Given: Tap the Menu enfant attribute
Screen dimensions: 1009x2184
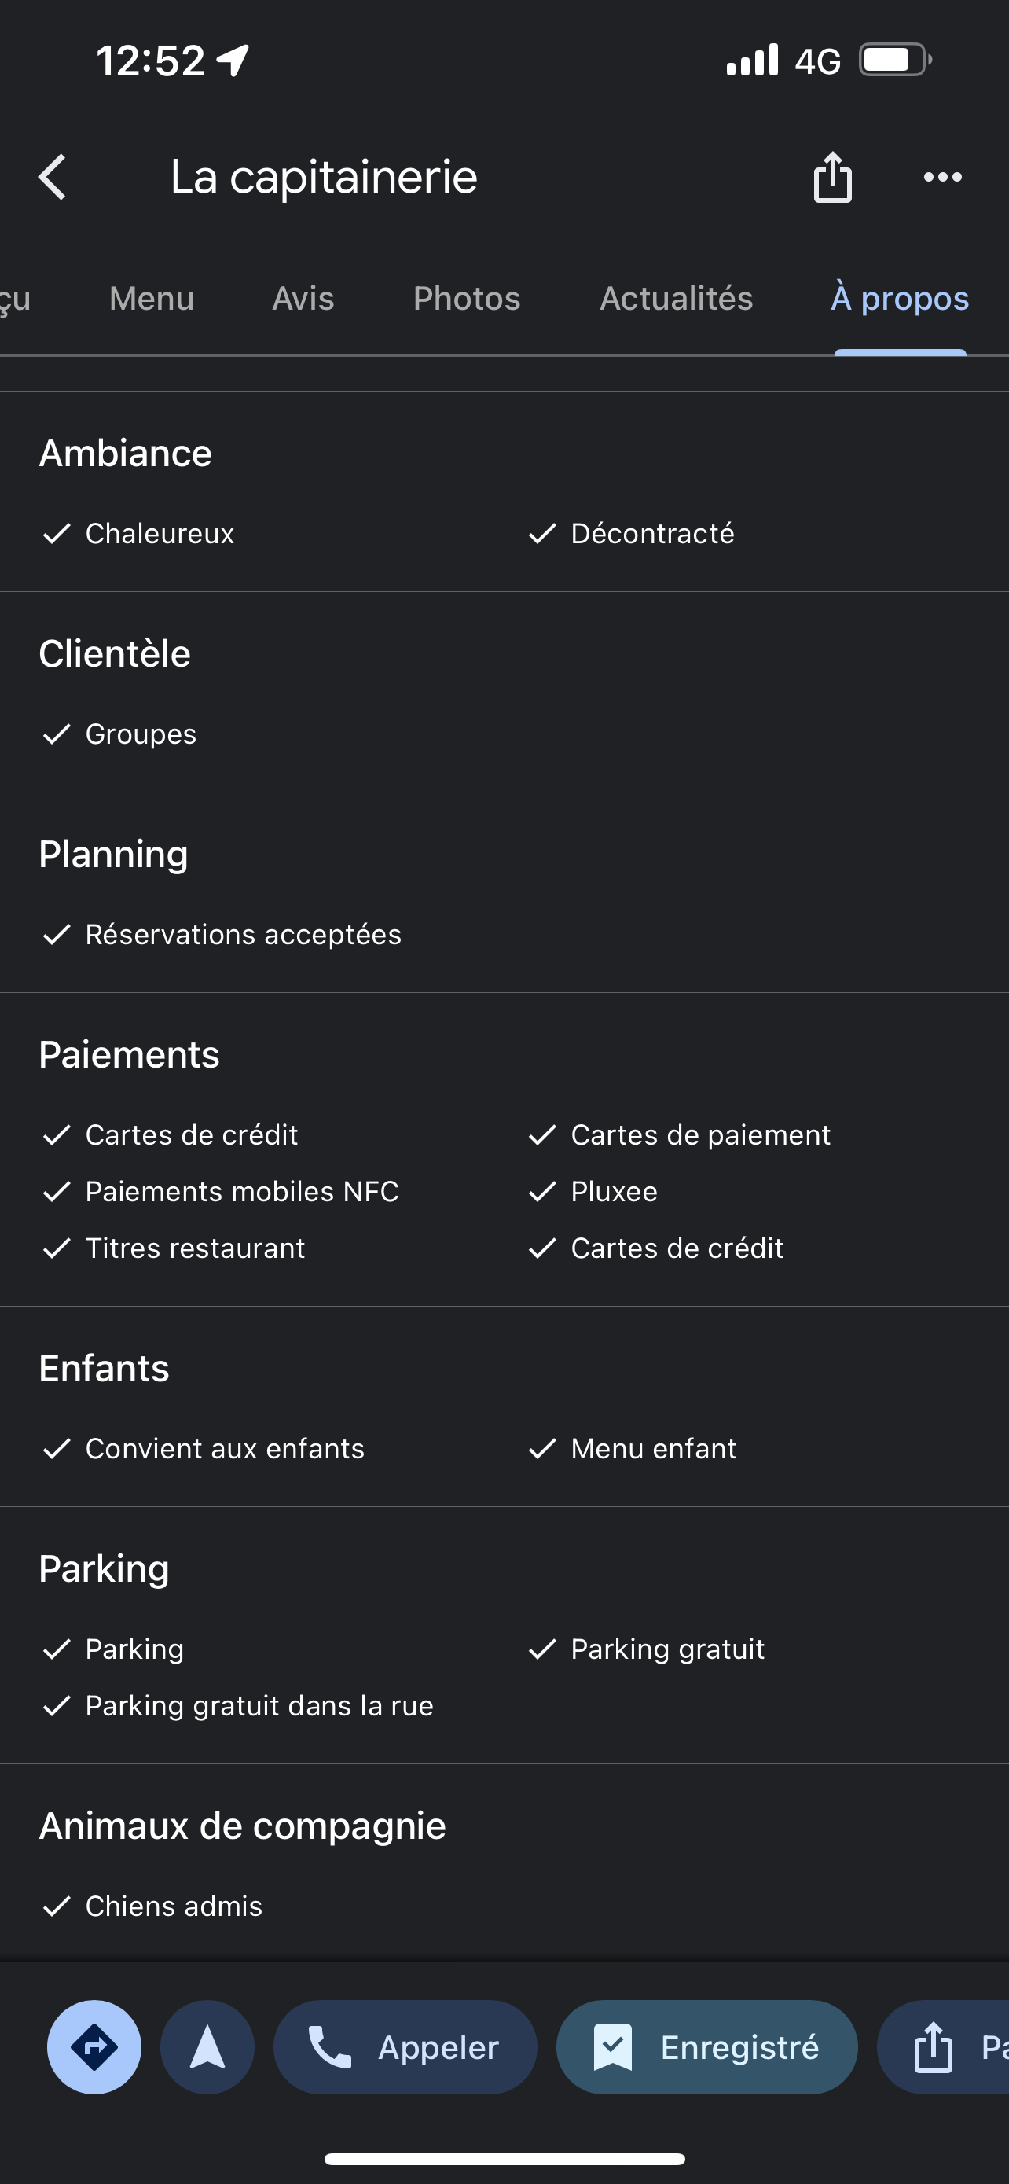Looking at the screenshot, I should coord(653,1448).
